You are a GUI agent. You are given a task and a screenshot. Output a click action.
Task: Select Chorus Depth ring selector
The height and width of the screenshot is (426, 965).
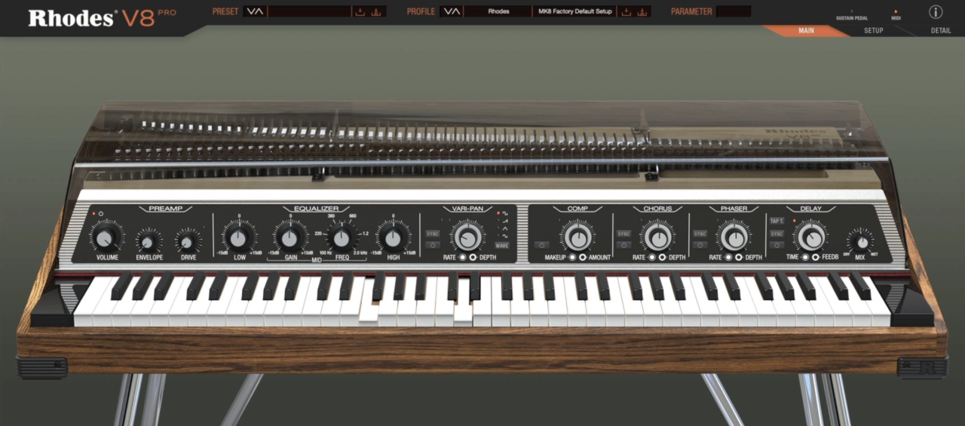[x=663, y=257]
